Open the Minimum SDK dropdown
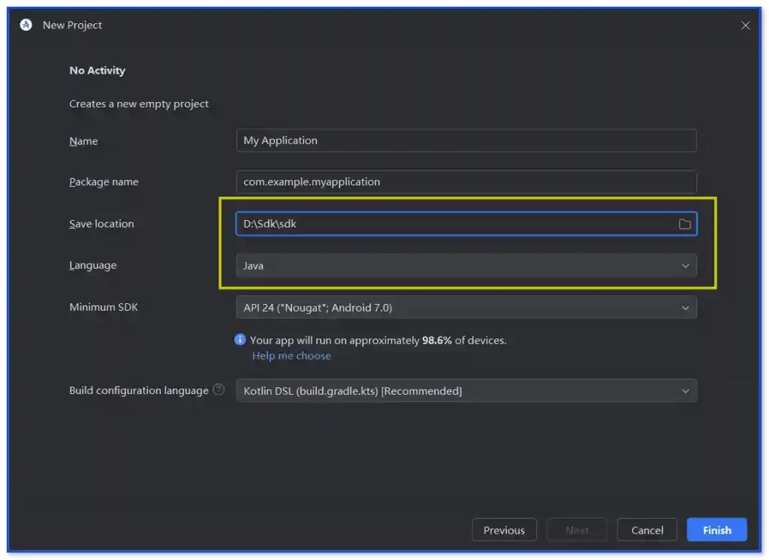769x560 pixels. tap(466, 308)
